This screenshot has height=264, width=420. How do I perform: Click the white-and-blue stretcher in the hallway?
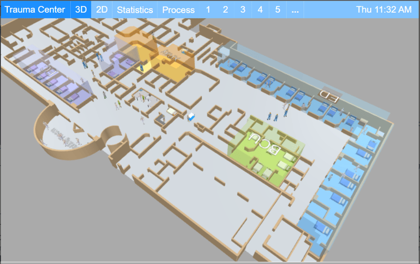click(x=191, y=117)
